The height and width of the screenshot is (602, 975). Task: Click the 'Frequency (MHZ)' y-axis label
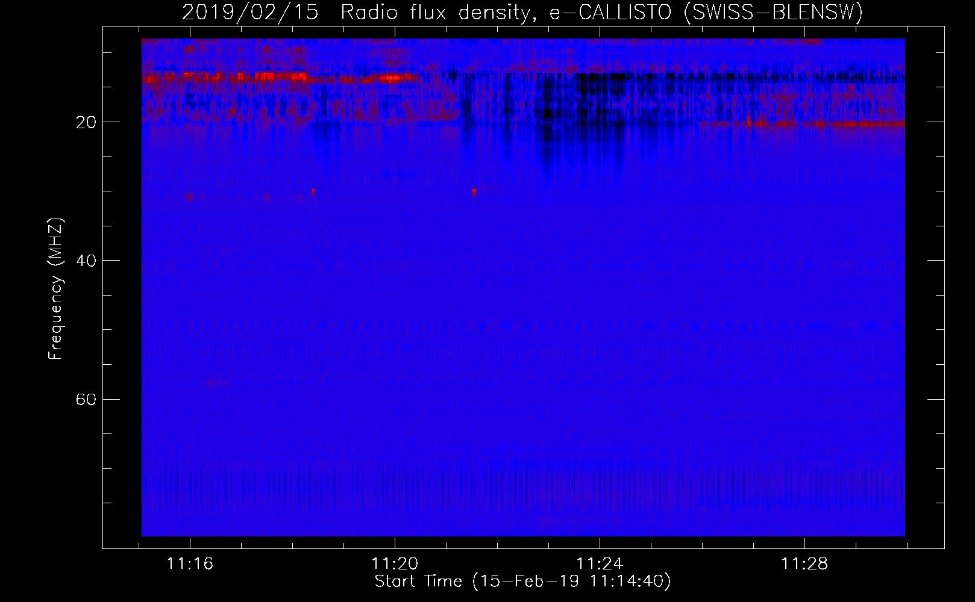tap(55, 289)
